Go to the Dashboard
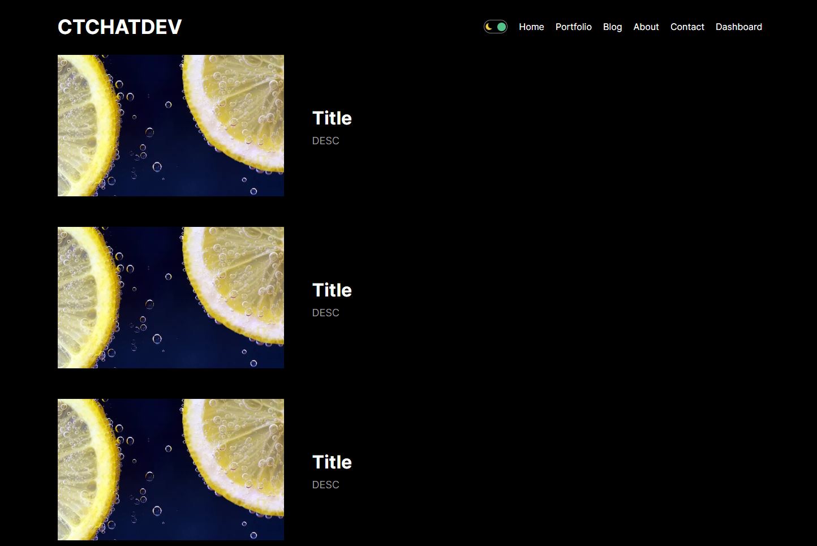Viewport: 817px width, 546px height. (738, 27)
